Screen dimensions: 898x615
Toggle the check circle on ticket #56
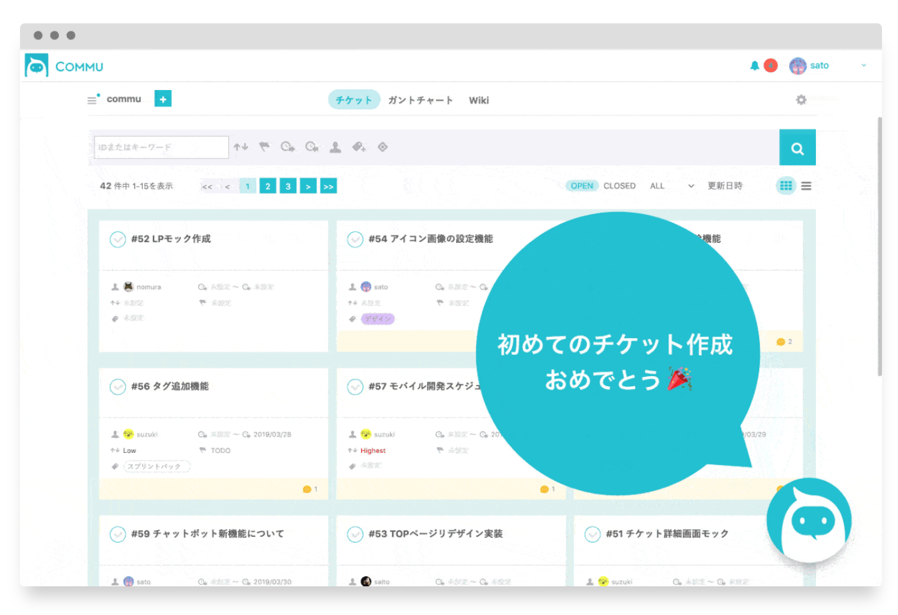(x=118, y=387)
